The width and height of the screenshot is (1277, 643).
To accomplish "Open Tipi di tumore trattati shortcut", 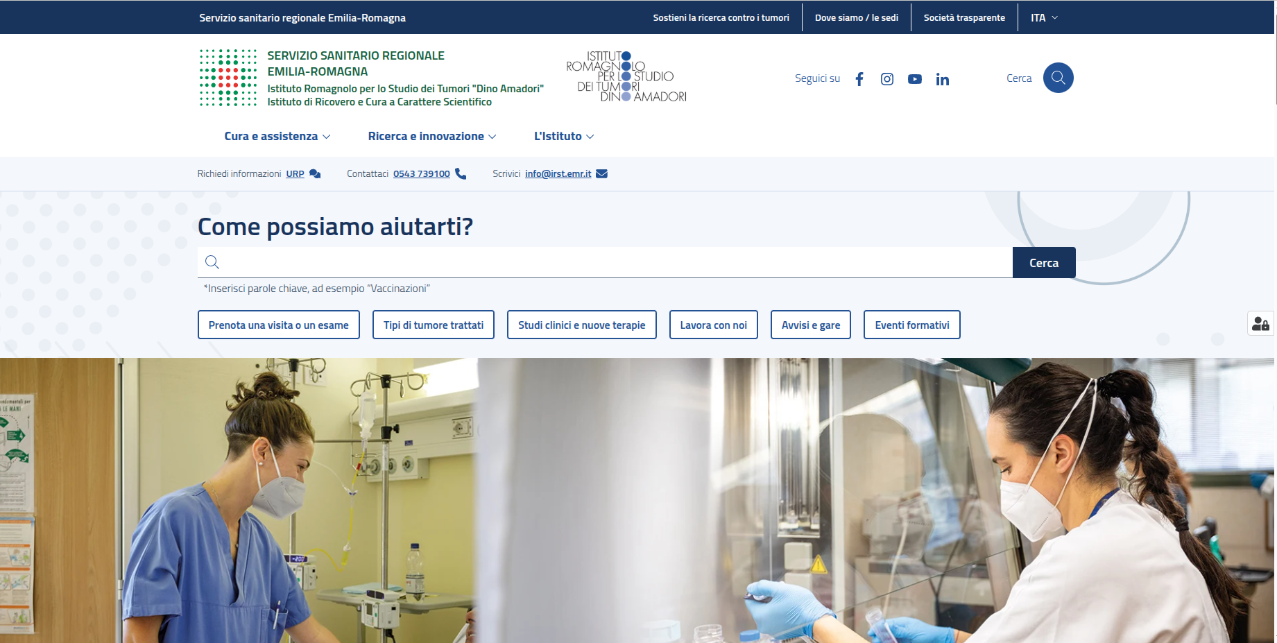I will 433,325.
